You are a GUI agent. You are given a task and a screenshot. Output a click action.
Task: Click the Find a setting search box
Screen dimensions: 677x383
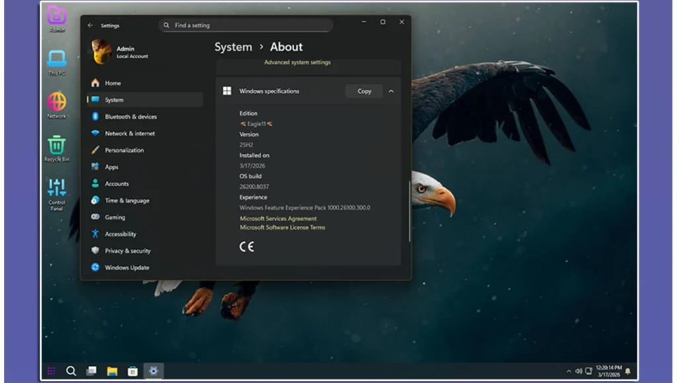pyautogui.click(x=246, y=25)
